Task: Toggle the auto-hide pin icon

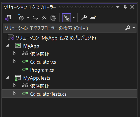Action: (x=125, y=7)
